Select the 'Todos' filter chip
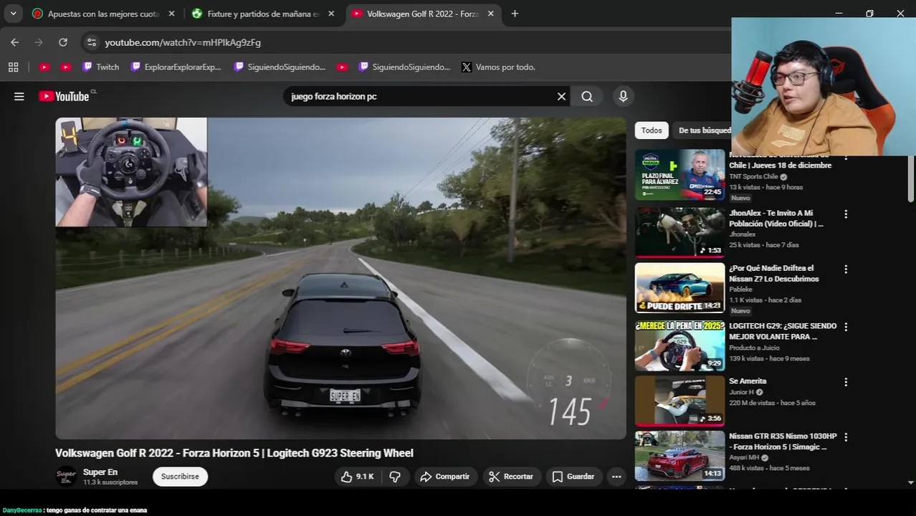 [652, 130]
